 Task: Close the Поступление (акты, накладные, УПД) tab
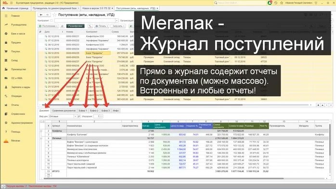pos(157,8)
